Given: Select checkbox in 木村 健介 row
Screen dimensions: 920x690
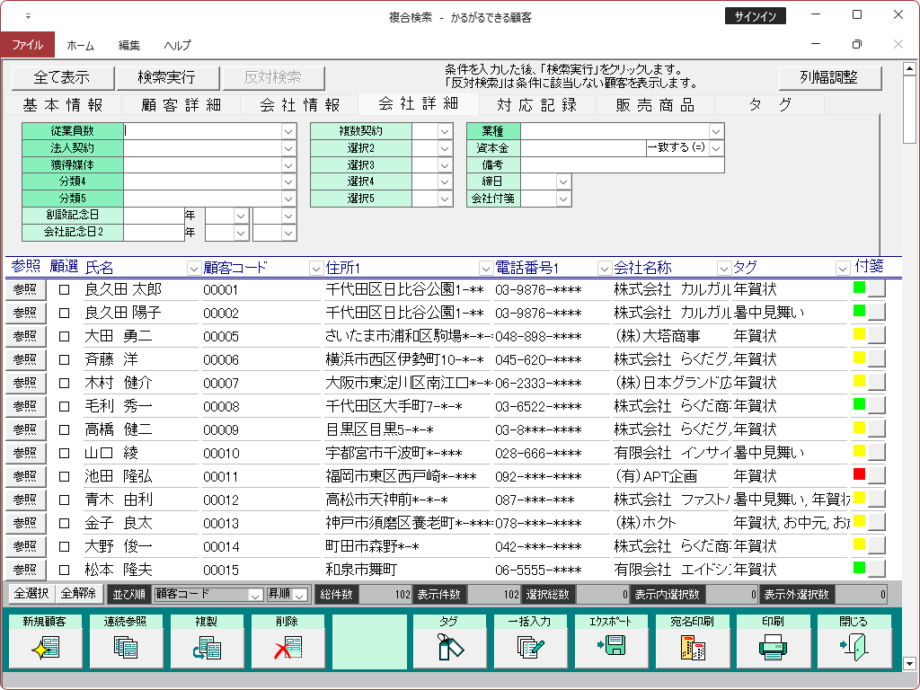Looking at the screenshot, I should 64,383.
